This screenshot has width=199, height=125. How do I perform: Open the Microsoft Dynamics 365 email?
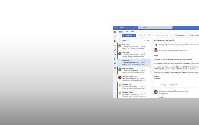pyautogui.click(x=134, y=78)
